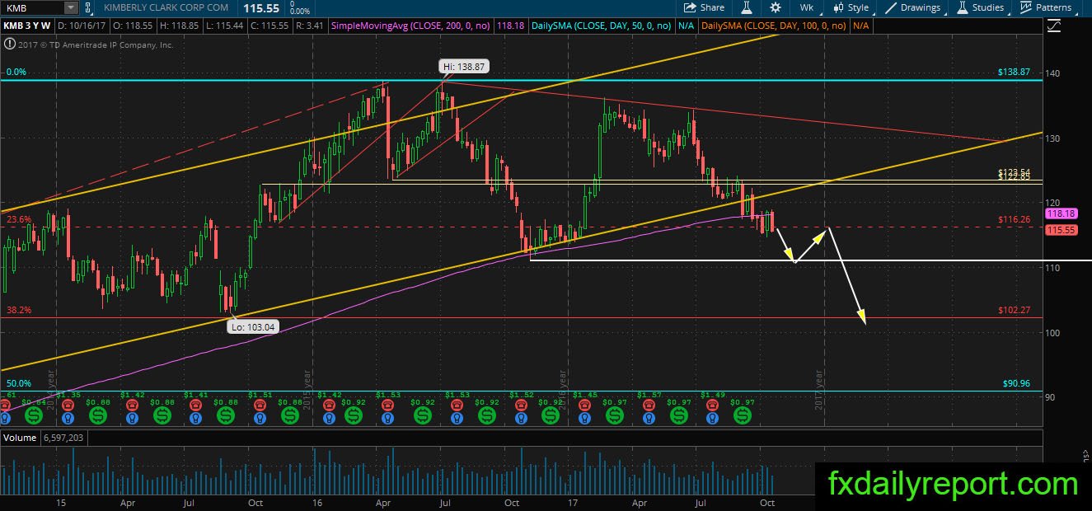Click the $102.27 Fibonacci level label

tap(1016, 310)
